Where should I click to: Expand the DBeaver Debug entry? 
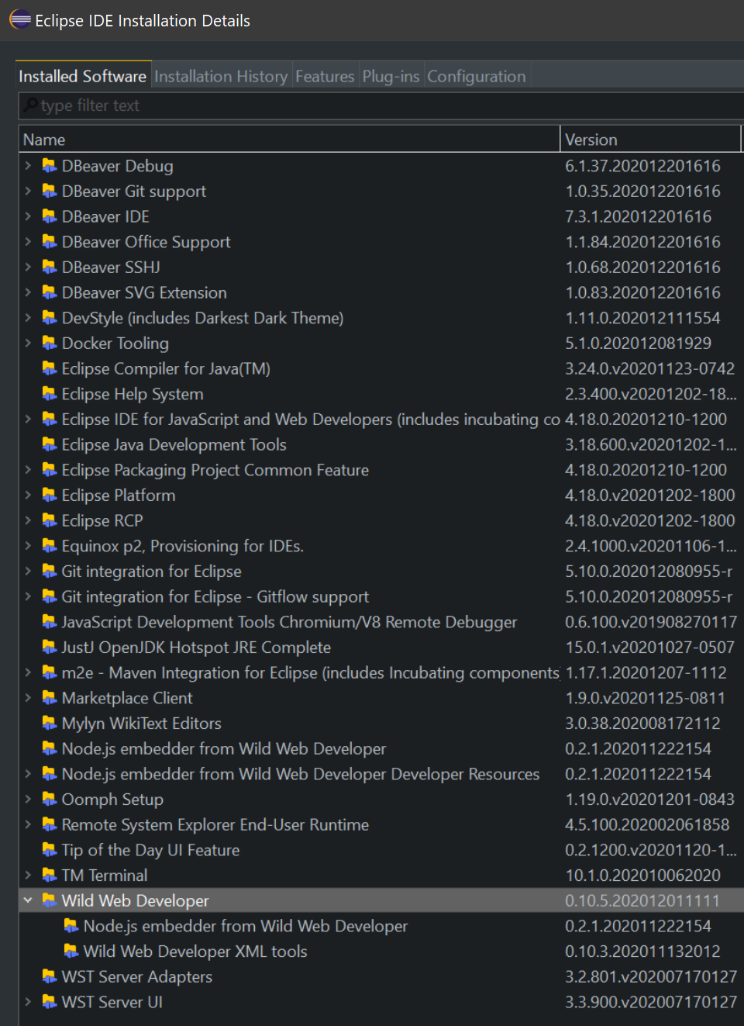pos(27,165)
